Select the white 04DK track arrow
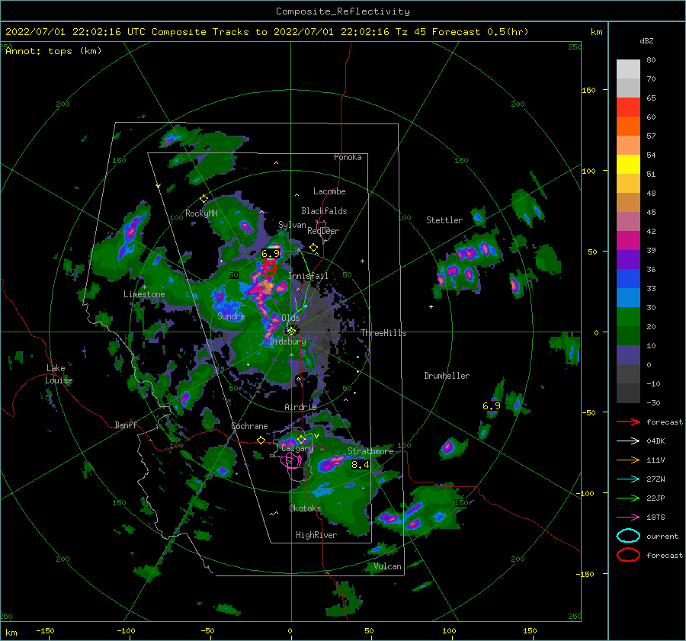 coord(628,441)
